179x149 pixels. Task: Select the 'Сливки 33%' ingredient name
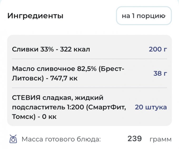click(x=32, y=49)
